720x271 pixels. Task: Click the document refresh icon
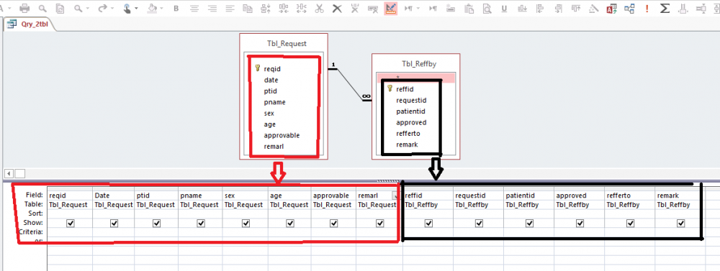pos(60,8)
